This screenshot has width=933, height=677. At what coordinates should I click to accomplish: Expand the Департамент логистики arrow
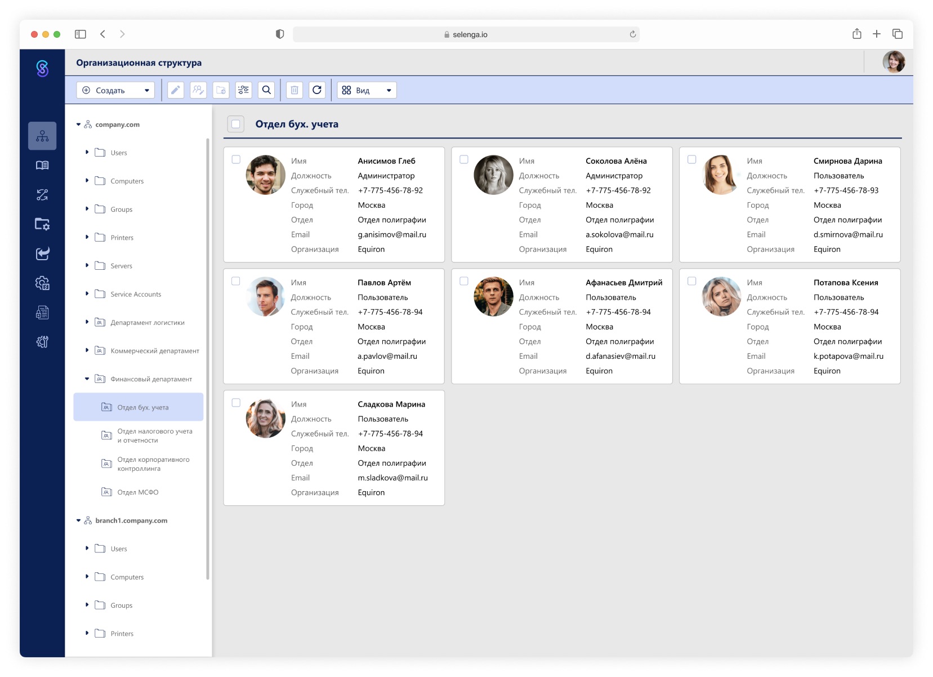pyautogui.click(x=87, y=322)
